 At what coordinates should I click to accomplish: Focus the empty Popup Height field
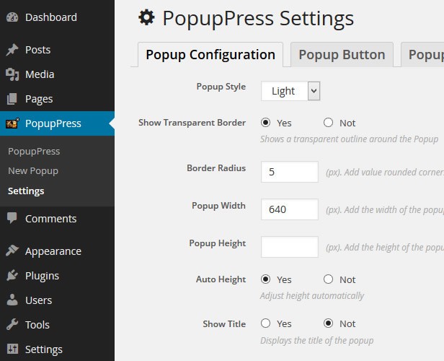pos(289,247)
